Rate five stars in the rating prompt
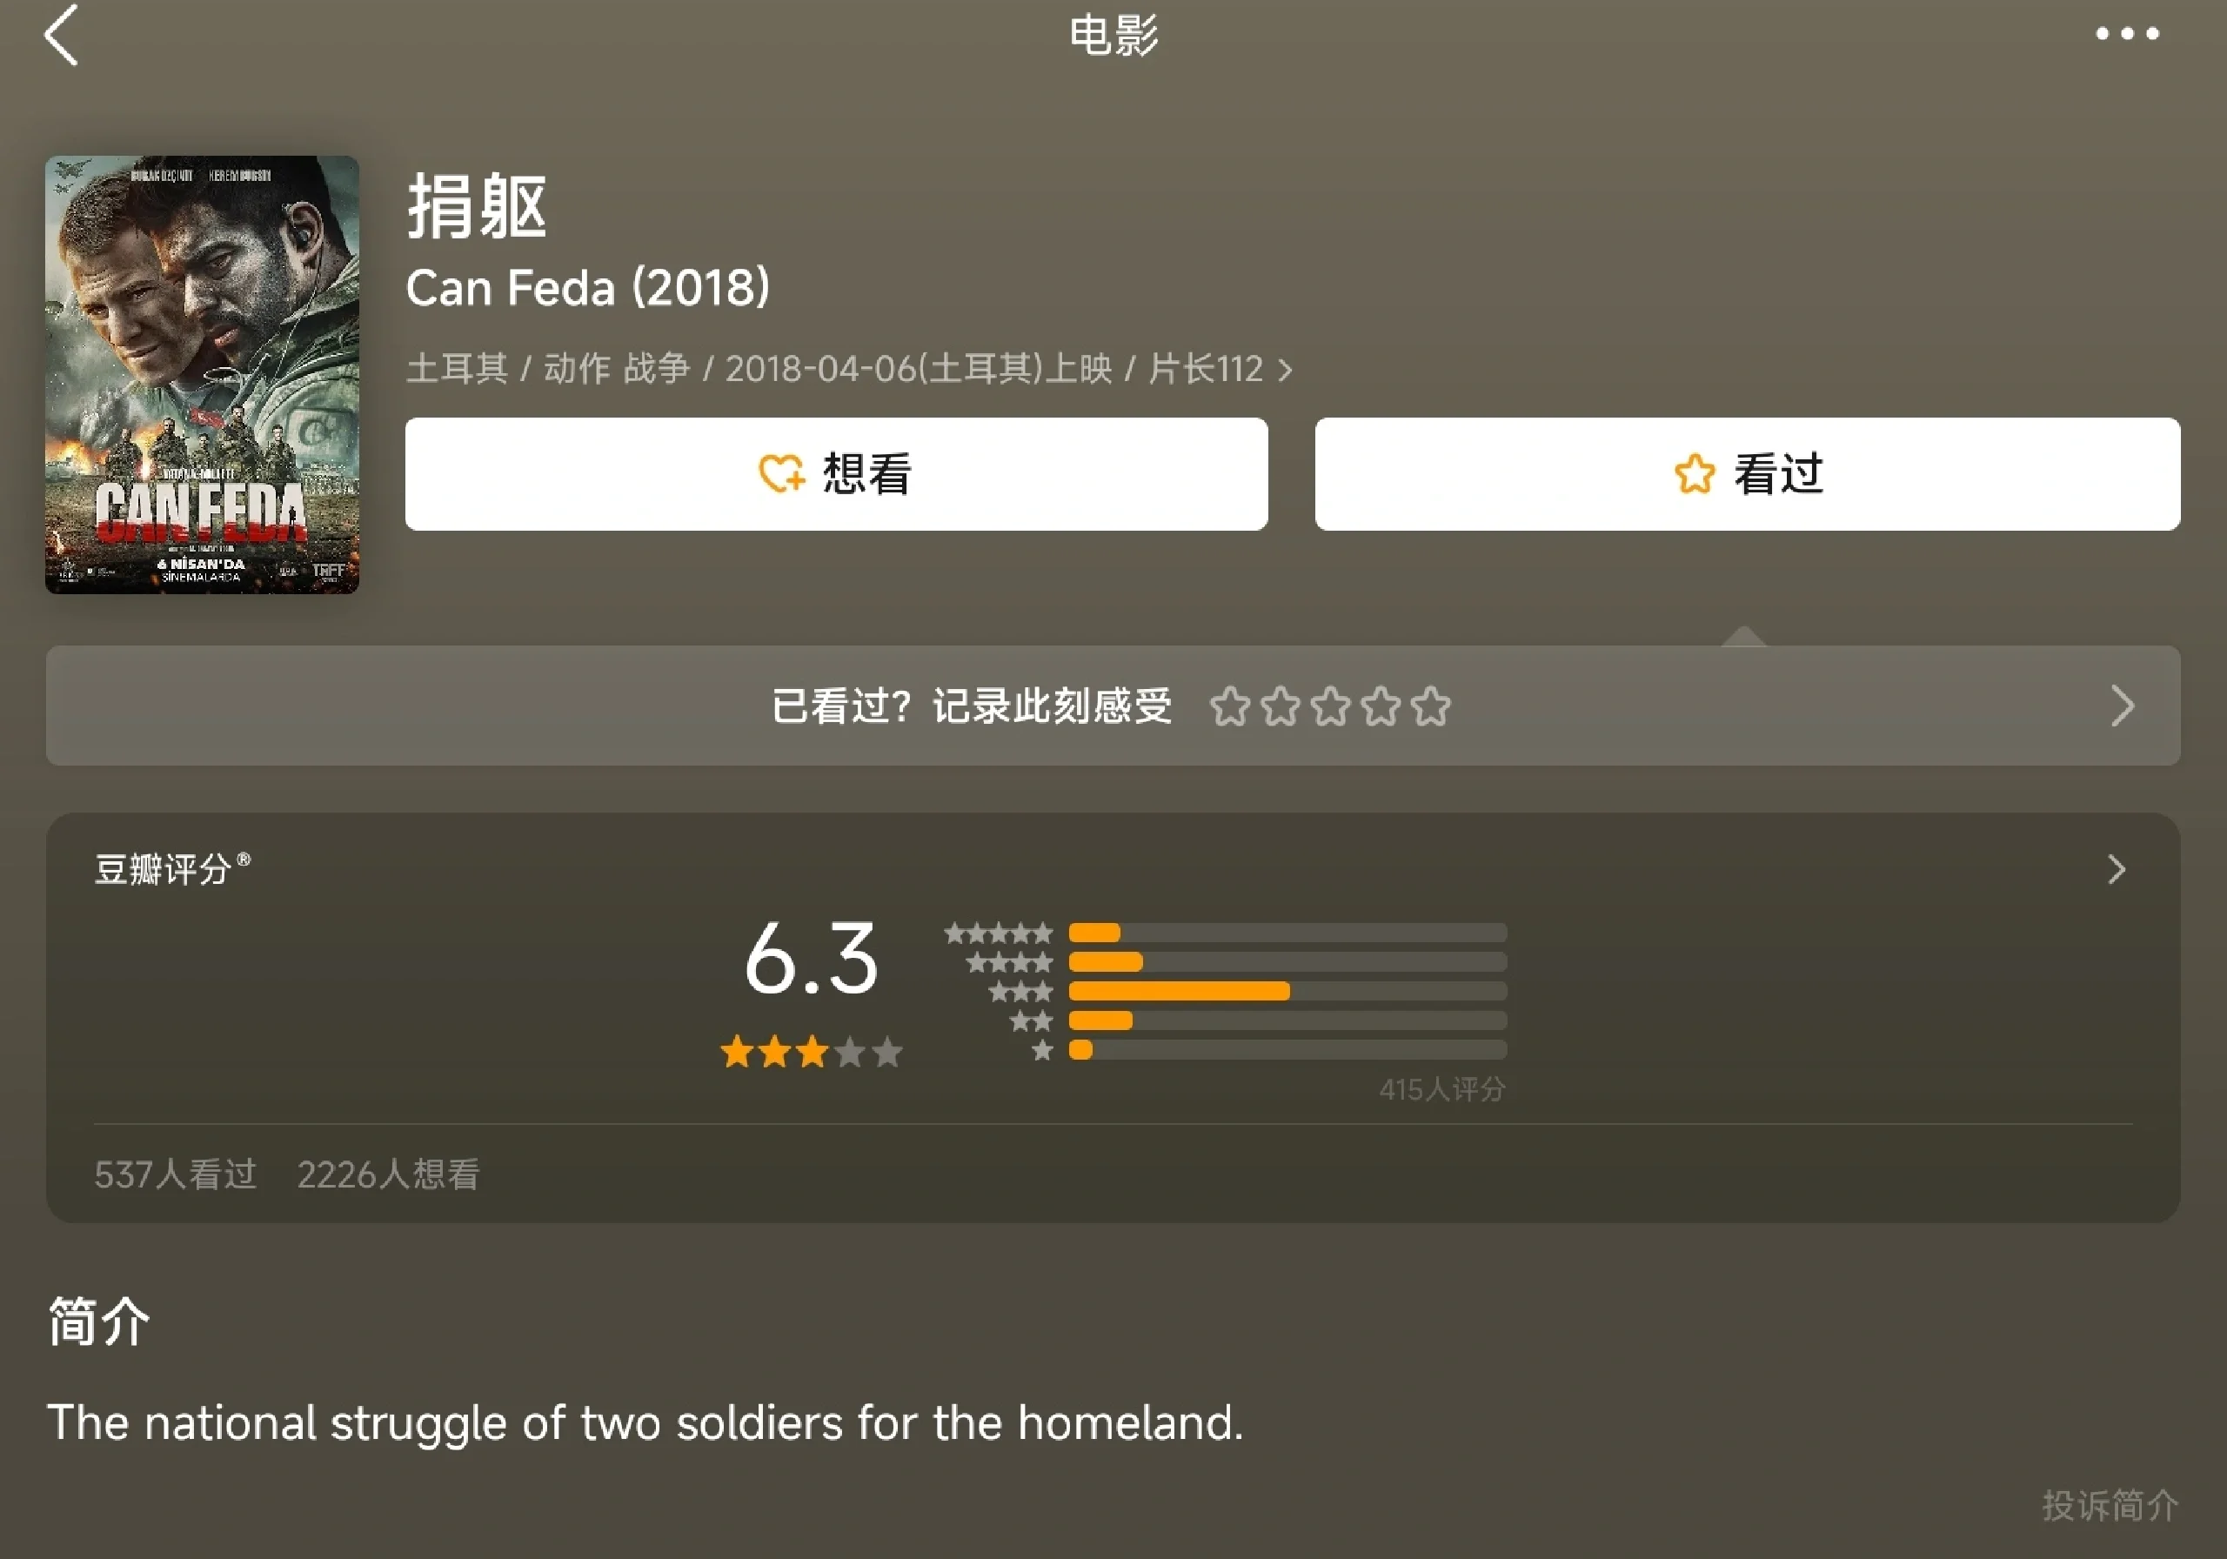Viewport: 2227px width, 1559px height. point(1432,706)
